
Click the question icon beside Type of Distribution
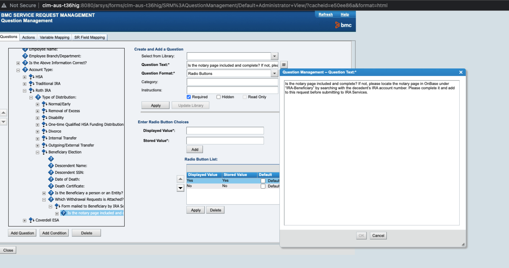pos(38,97)
